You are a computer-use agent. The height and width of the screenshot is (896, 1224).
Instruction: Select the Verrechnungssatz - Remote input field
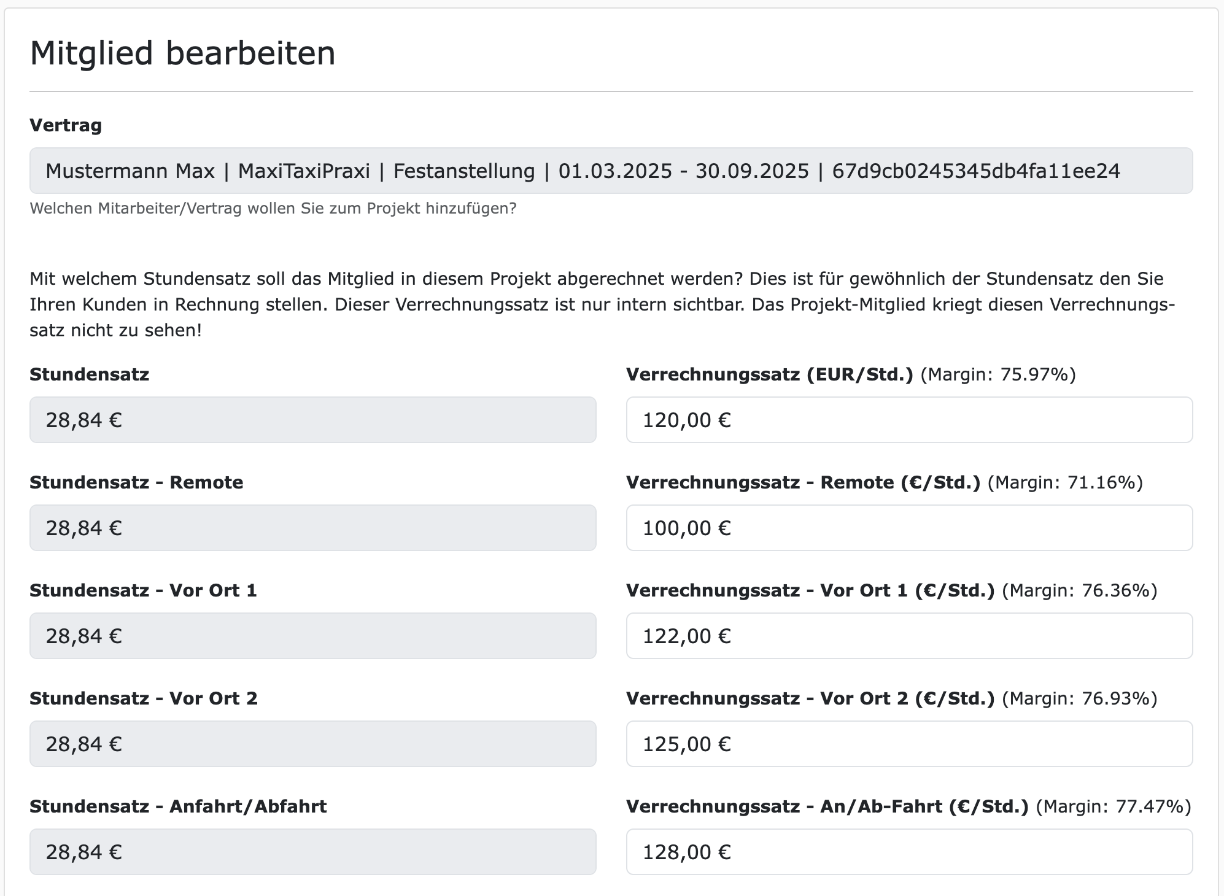(908, 528)
